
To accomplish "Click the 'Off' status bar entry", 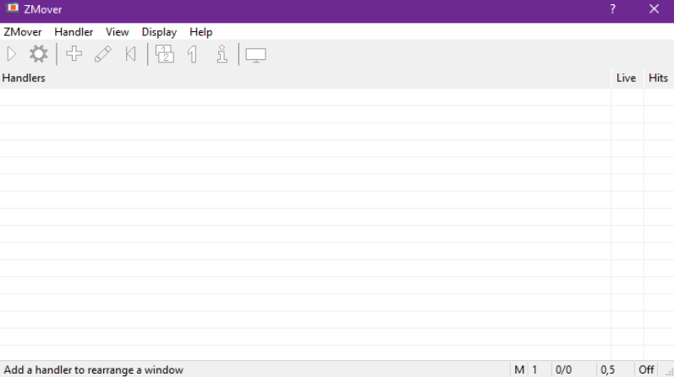I will pyautogui.click(x=646, y=369).
